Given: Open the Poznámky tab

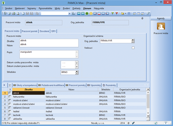Looking at the screenshot, I should pyautogui.click(x=109, y=85).
